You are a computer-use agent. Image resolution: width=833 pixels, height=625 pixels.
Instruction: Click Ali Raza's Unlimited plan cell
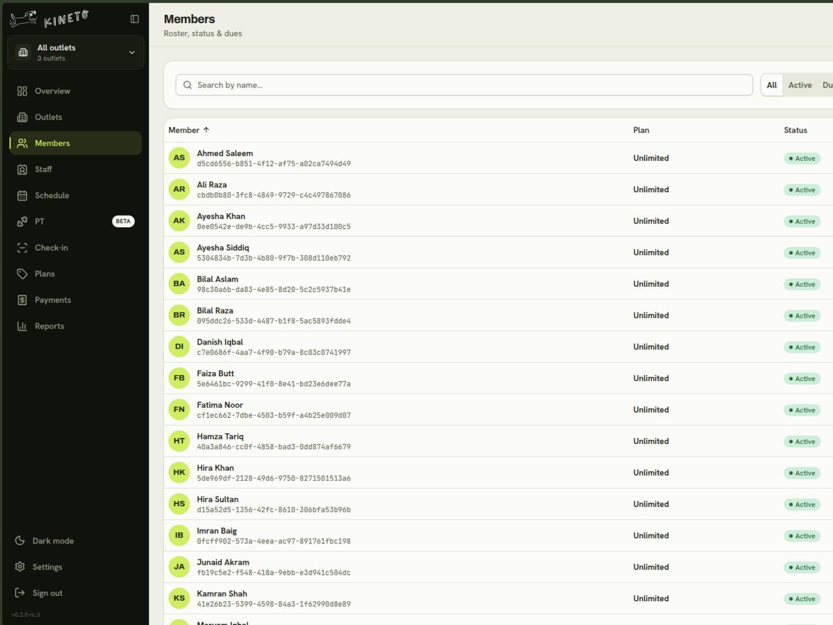[651, 189]
